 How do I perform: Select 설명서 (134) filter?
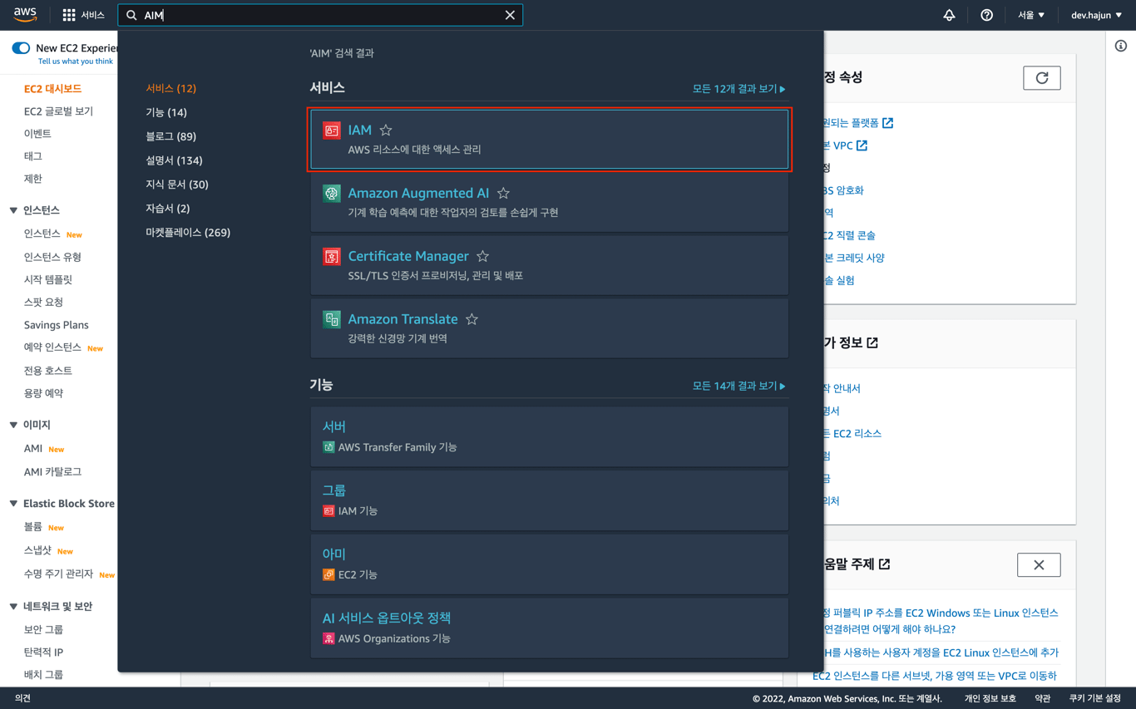(x=174, y=160)
